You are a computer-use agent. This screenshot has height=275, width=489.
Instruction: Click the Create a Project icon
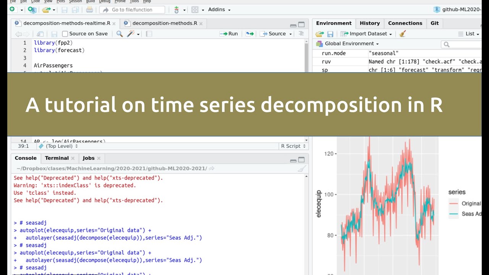tap(32, 10)
